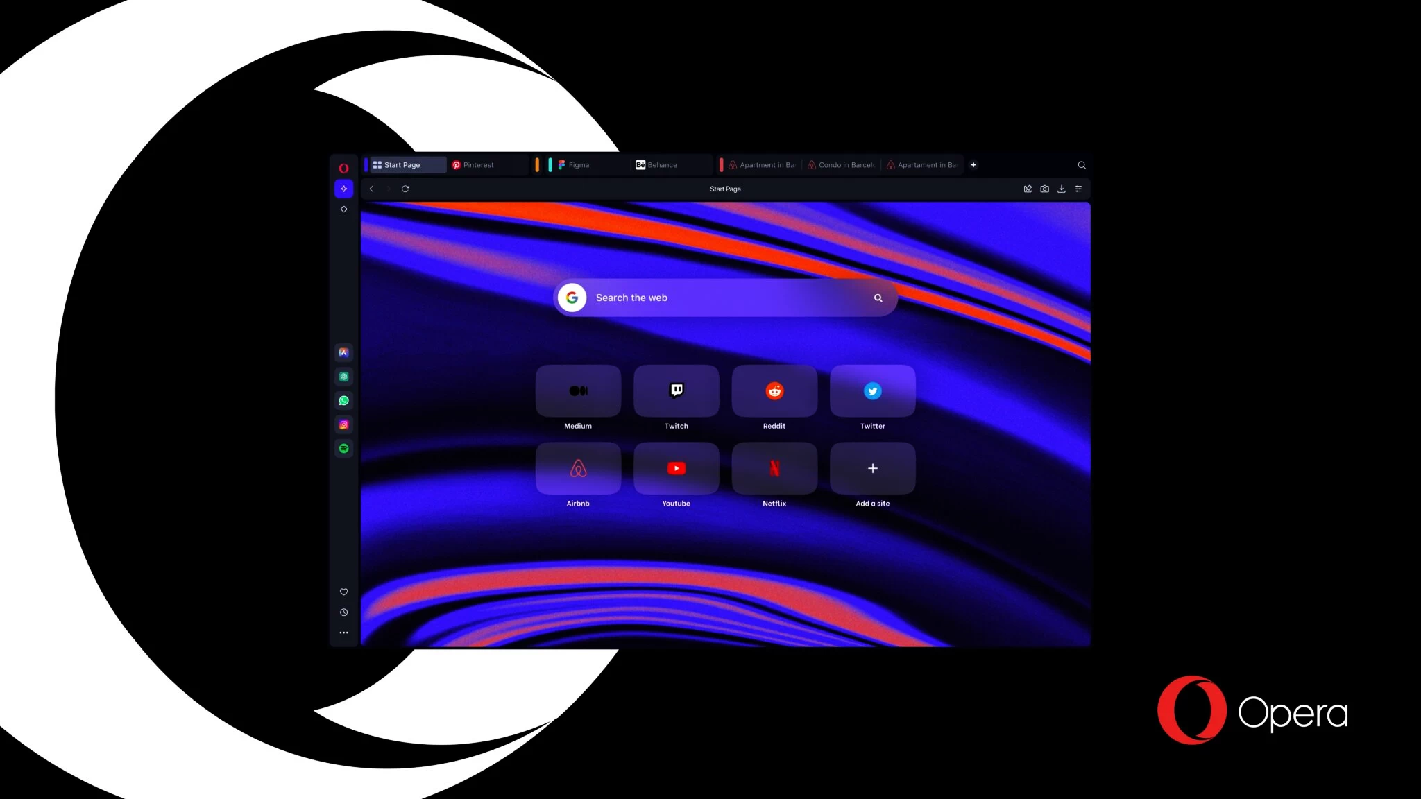1421x799 pixels.
Task: Collapse the blue tab island handle
Action: 366,165
